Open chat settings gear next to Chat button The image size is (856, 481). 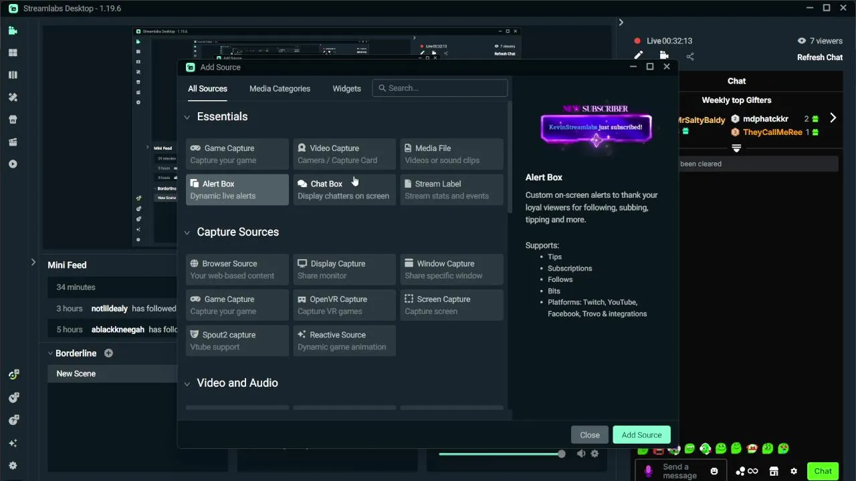coord(794,471)
